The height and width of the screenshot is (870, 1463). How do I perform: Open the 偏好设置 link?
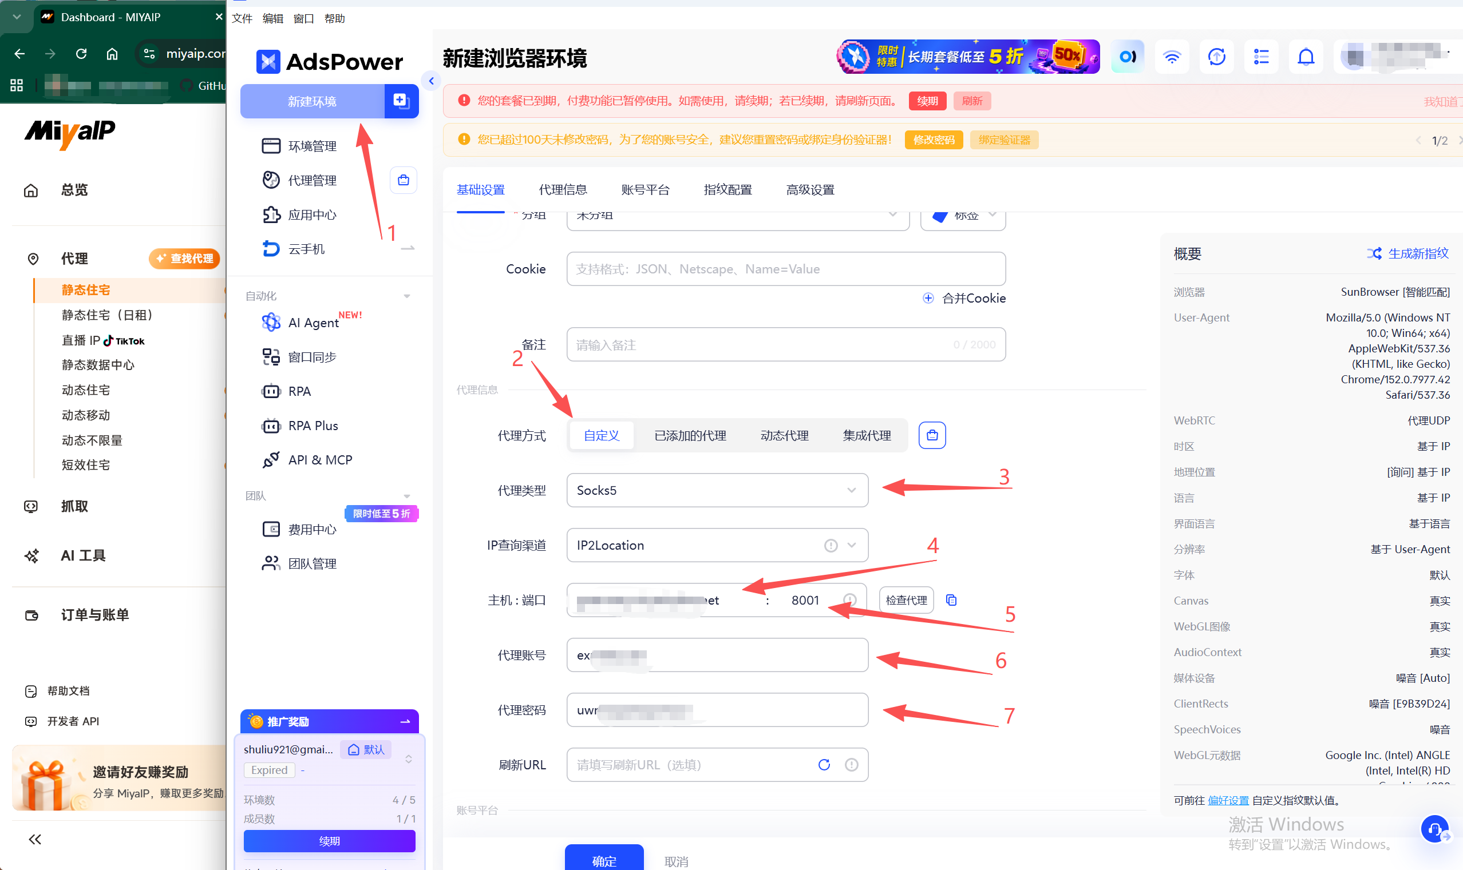pyautogui.click(x=1228, y=800)
